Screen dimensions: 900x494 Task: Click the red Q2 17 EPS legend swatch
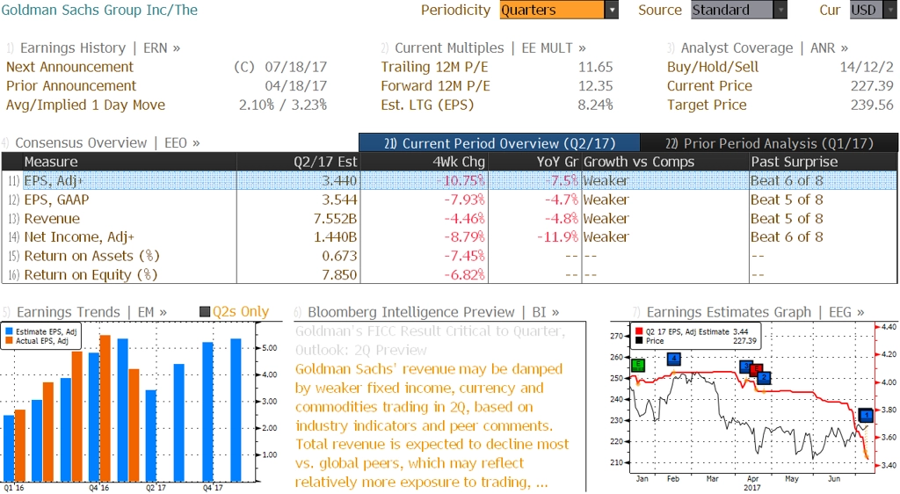639,331
